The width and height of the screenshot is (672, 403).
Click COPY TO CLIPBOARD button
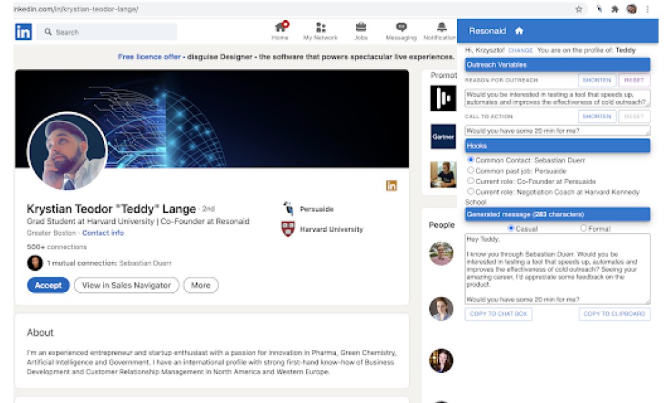coord(614,314)
